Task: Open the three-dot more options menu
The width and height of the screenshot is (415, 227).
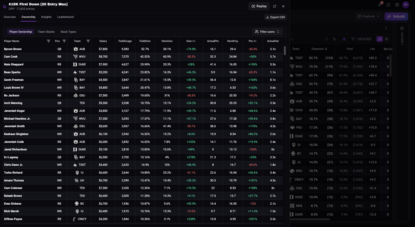Action: [386, 28]
